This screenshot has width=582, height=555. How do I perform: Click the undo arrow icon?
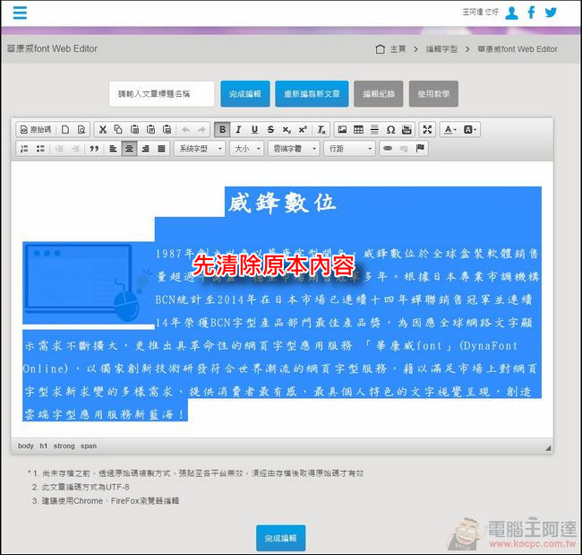pyautogui.click(x=185, y=129)
